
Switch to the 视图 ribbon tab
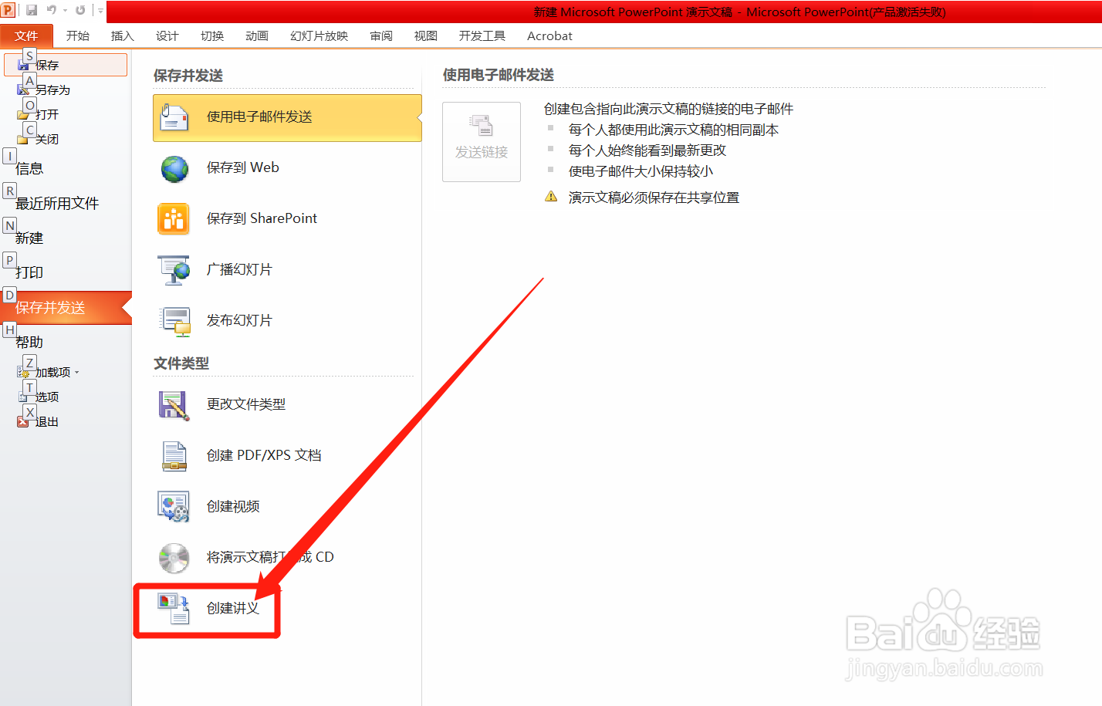426,35
